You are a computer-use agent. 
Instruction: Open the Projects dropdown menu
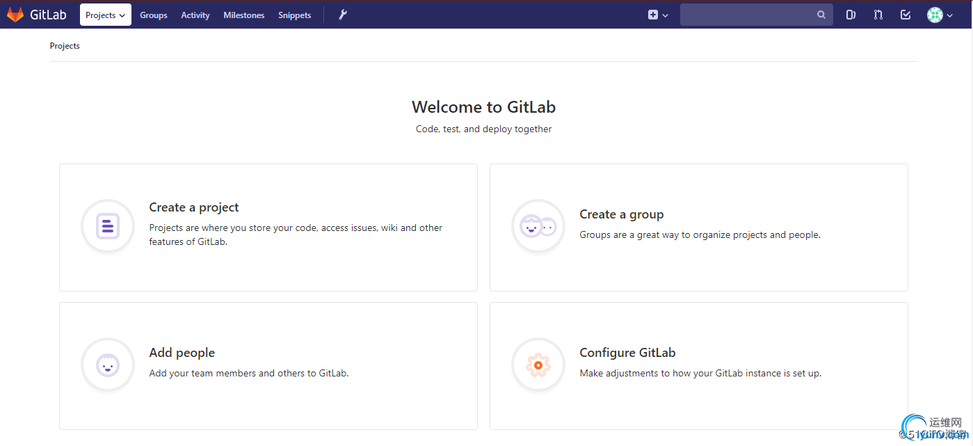[x=106, y=15]
